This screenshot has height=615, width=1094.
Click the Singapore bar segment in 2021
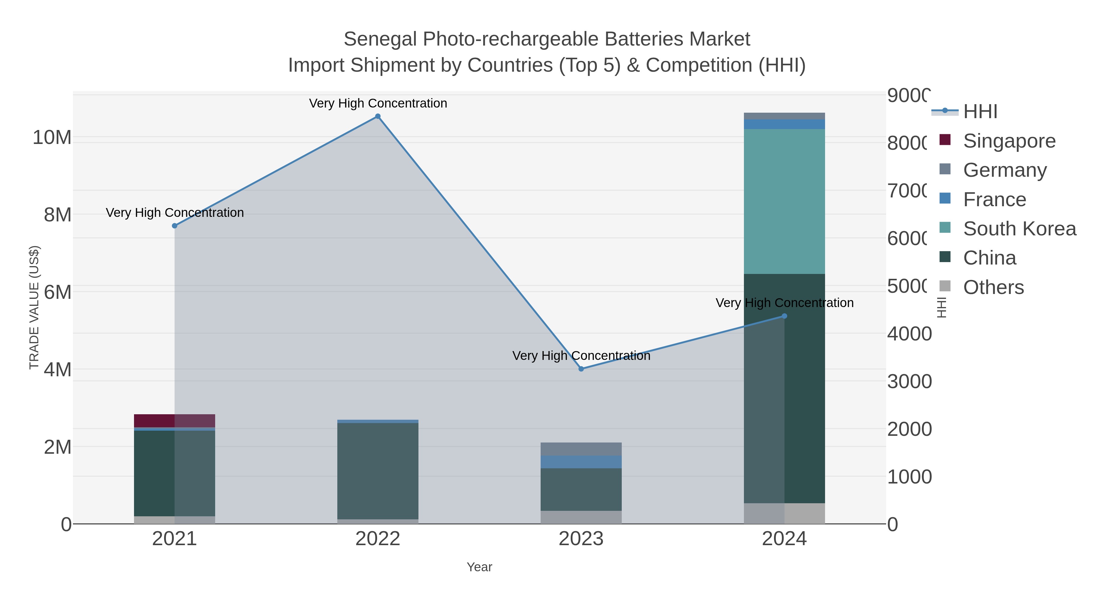[174, 421]
